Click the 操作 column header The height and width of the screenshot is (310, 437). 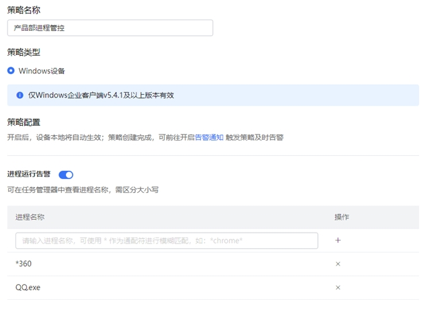point(342,217)
